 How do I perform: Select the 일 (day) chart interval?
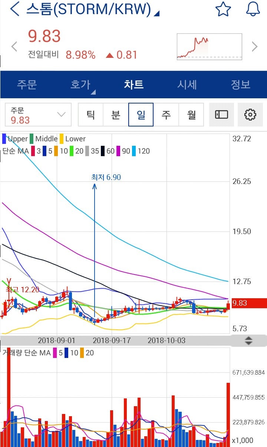141,115
